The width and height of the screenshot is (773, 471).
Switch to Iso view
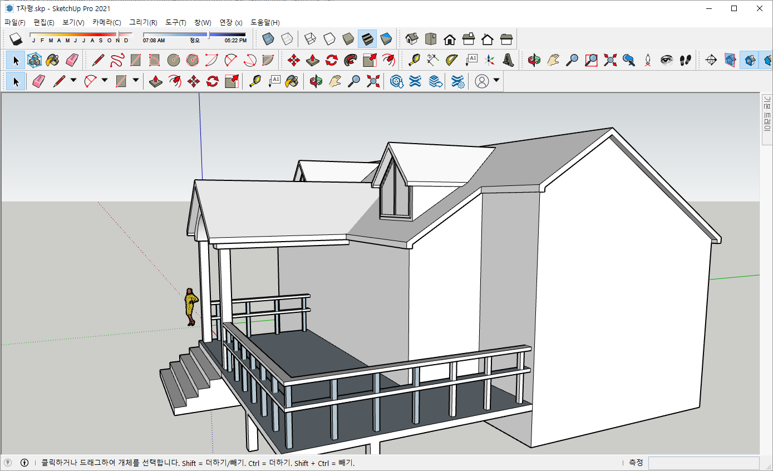point(412,39)
